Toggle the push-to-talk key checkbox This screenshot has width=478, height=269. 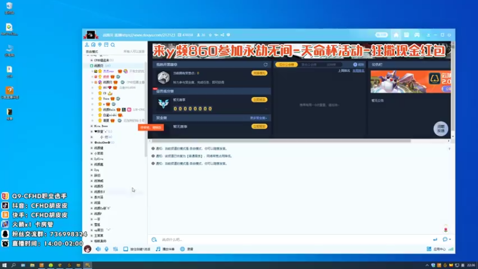pyautogui.click(x=125, y=249)
